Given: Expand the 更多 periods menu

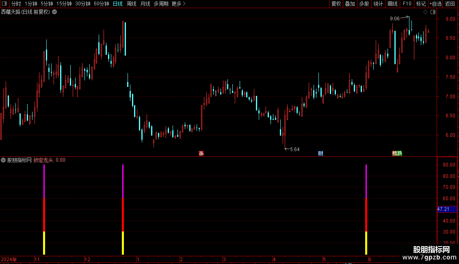Looking at the screenshot, I should (178, 4).
